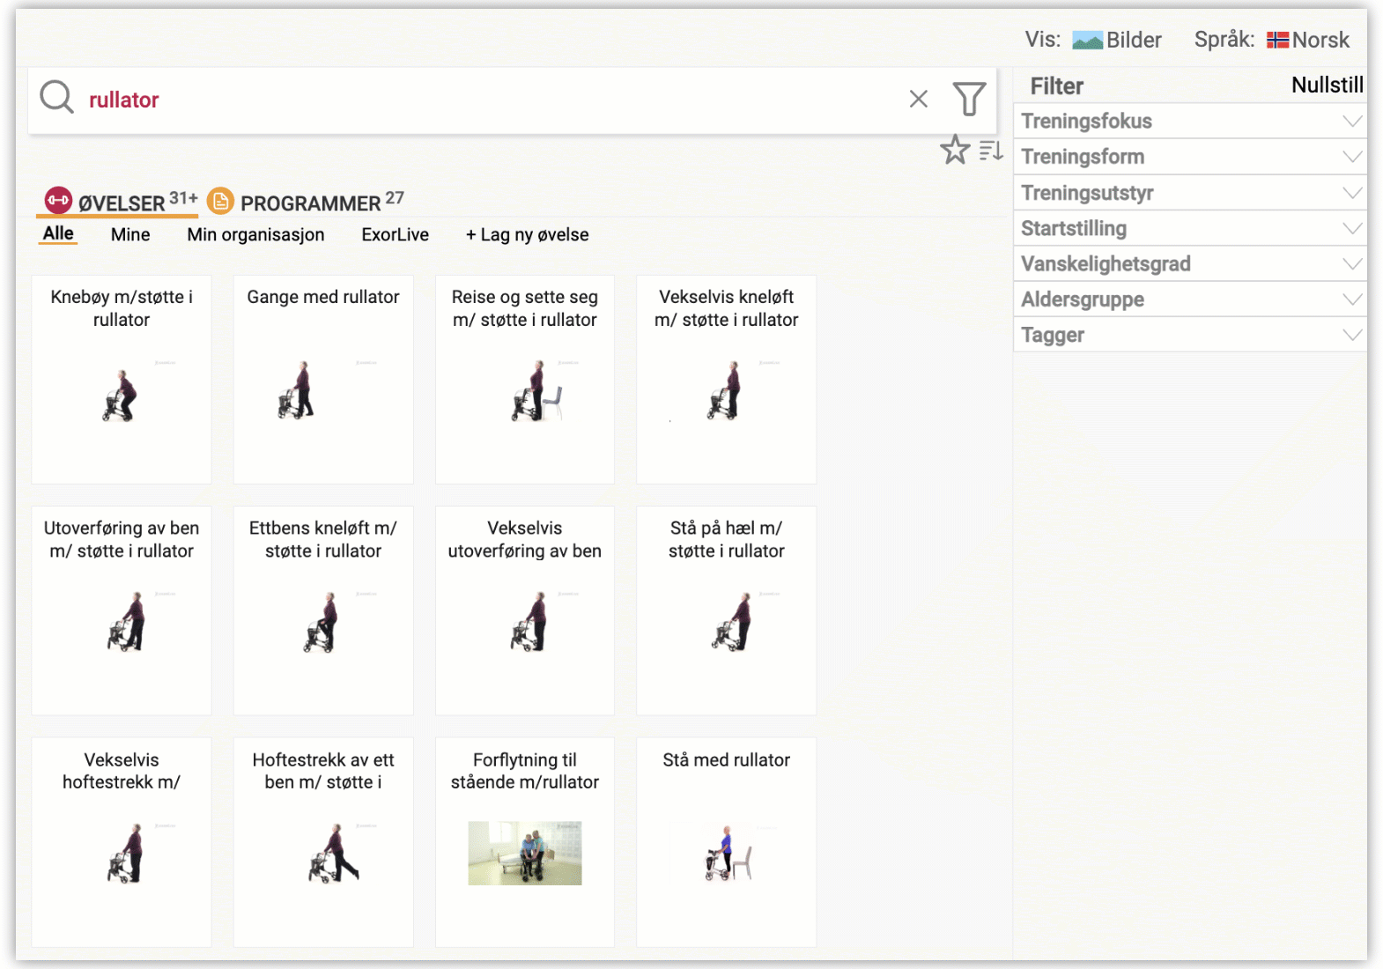
Task: Click the title 'Stå med rullator'
Action: click(x=727, y=759)
